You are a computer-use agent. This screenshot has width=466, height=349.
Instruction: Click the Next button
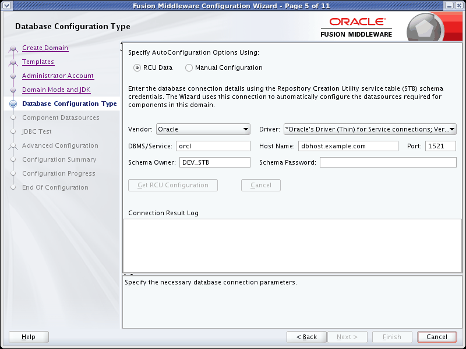[347, 337]
